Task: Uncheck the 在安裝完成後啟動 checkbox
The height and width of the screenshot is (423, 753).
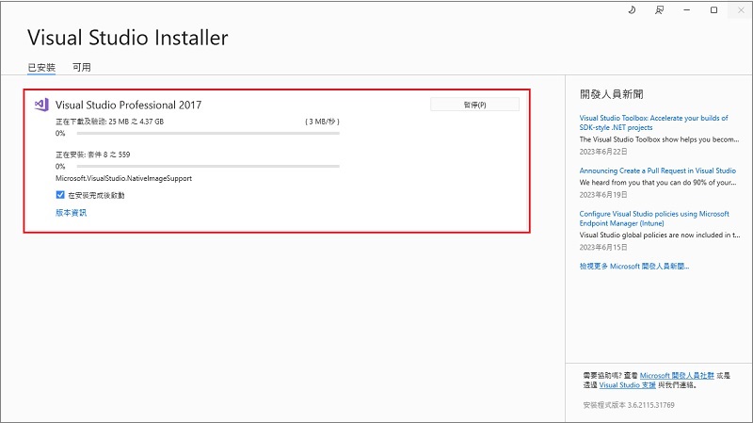Action: tap(61, 195)
